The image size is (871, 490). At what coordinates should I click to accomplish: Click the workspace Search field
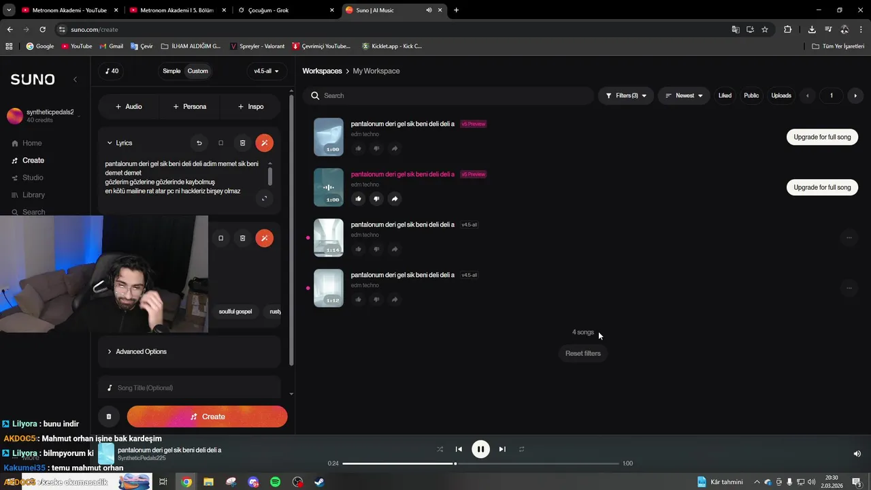[448, 95]
